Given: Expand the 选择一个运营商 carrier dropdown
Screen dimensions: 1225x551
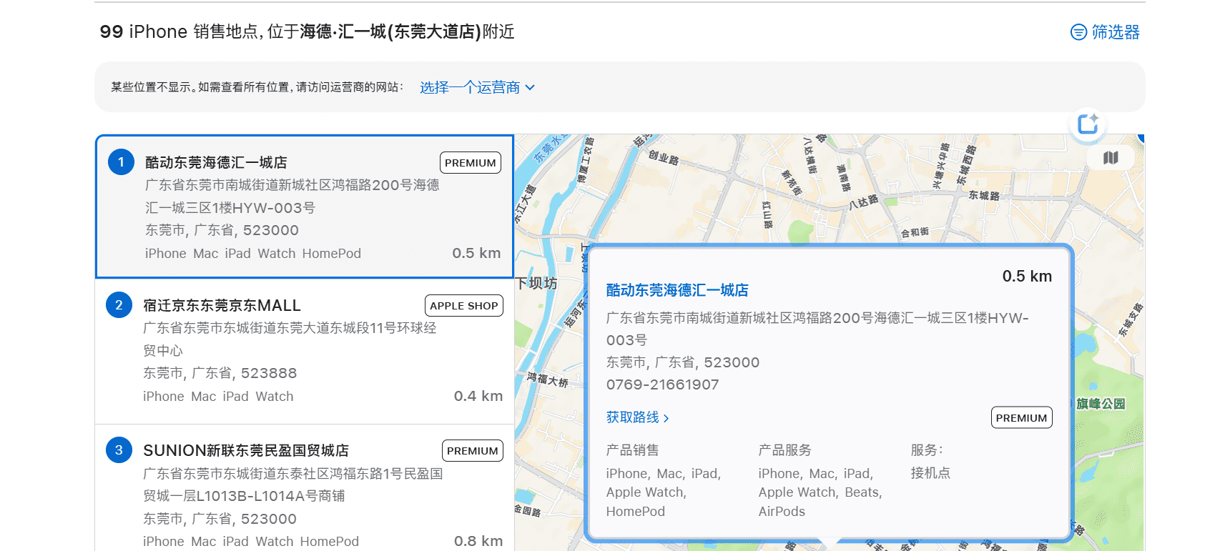Looking at the screenshot, I should coord(470,87).
